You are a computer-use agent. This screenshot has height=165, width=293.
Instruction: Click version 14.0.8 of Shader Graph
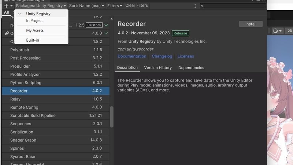click(x=96, y=140)
